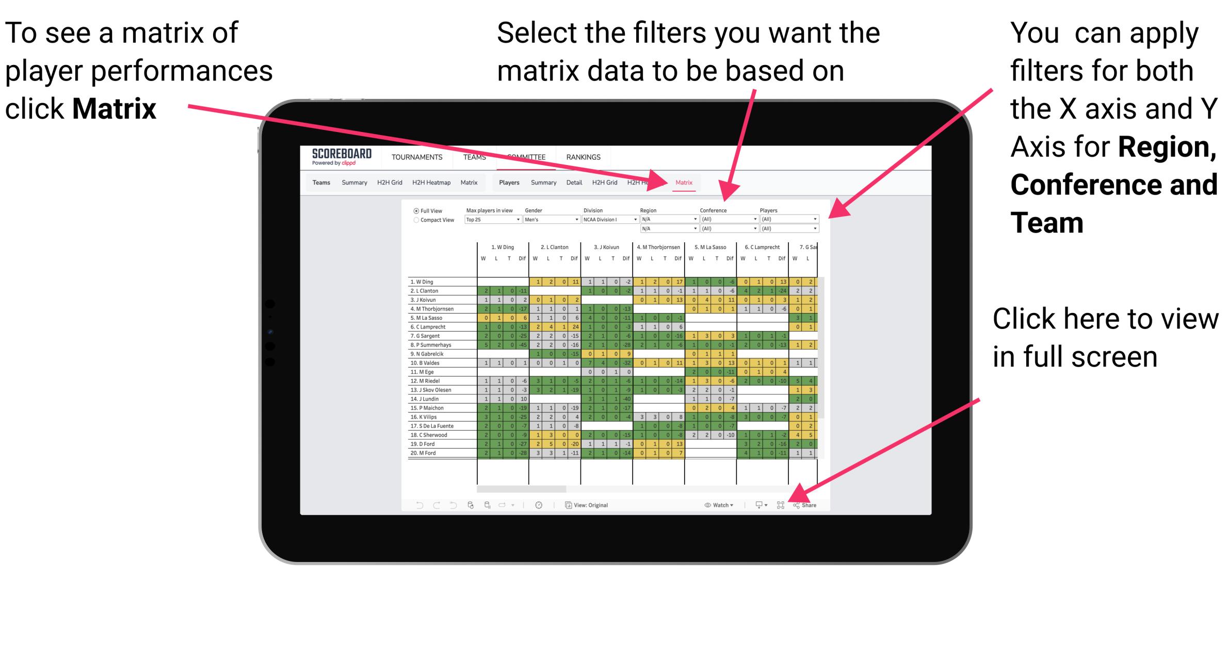
Task: Click the undo arrow icon
Action: pos(414,504)
